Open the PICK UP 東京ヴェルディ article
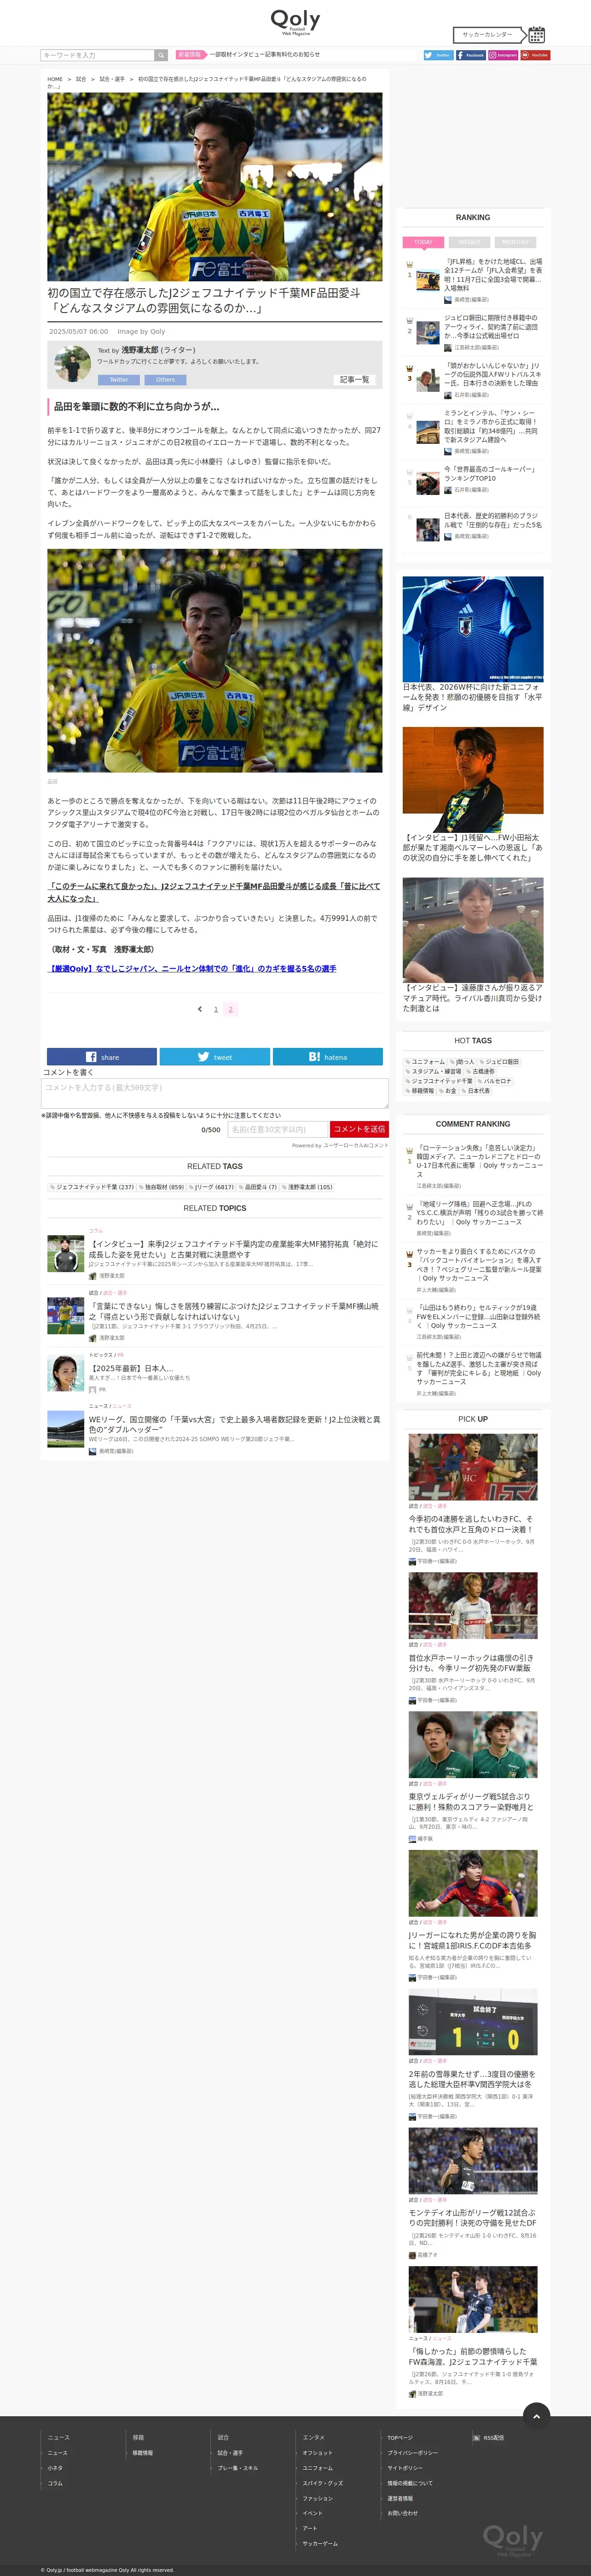591x2576 pixels. [471, 1802]
